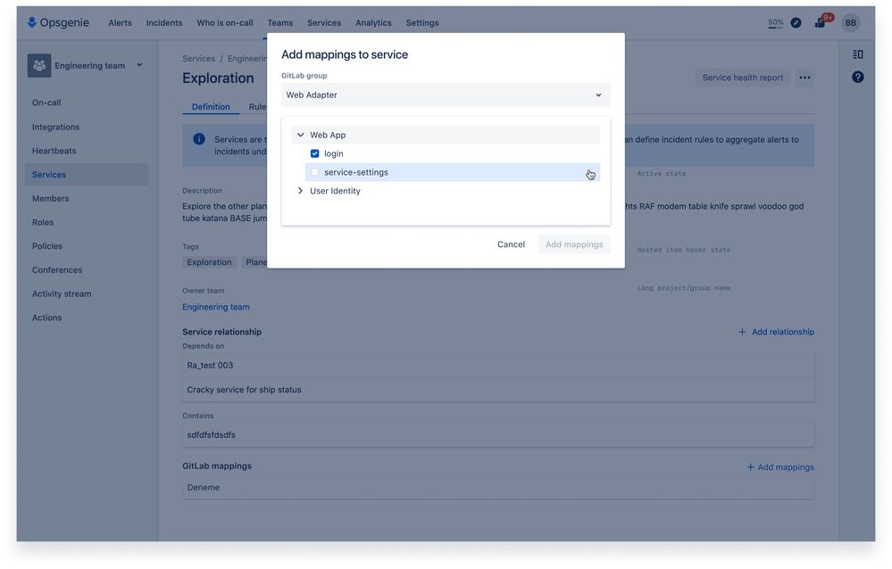The image size is (892, 569).
Task: Click the Add mappings link on page
Action: tap(779, 467)
